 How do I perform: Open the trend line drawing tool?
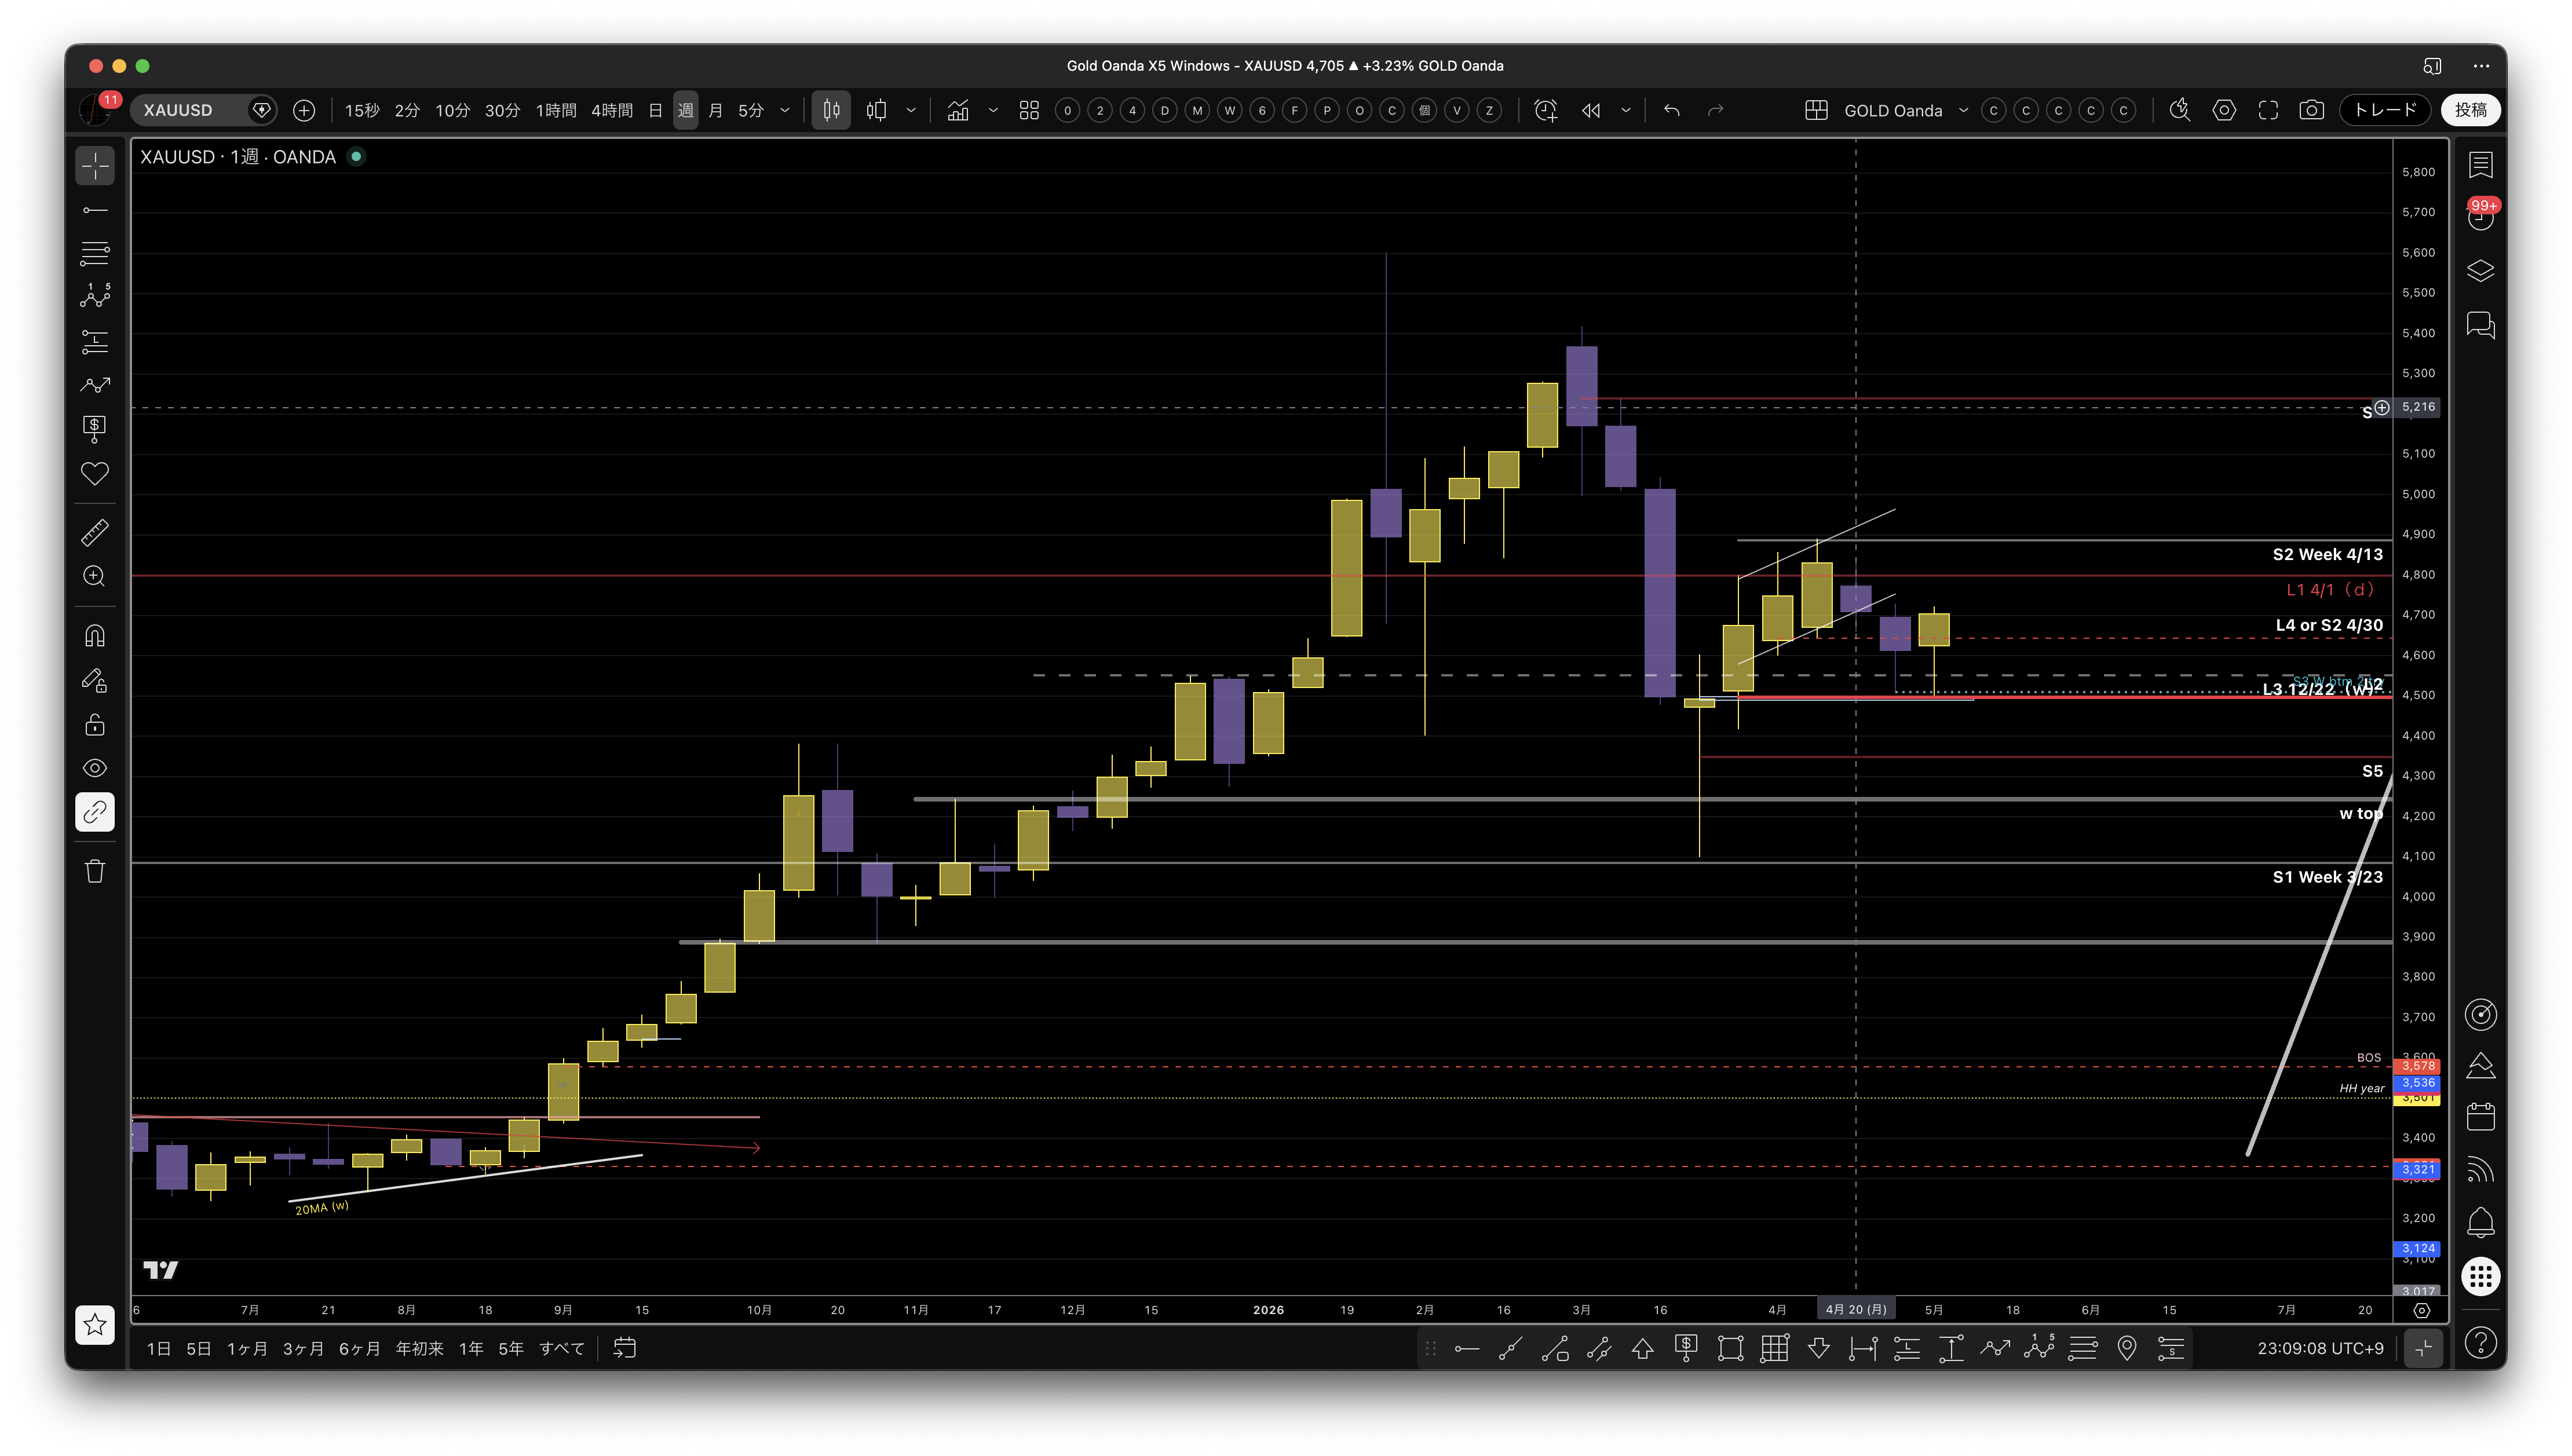pos(95,210)
